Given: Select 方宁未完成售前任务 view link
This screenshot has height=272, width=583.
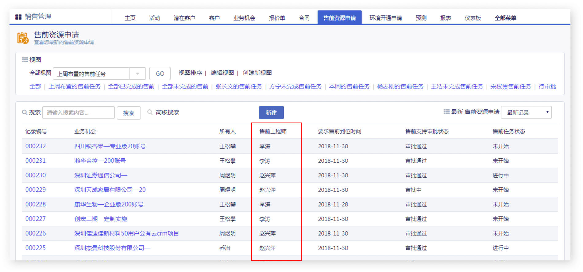Looking at the screenshot, I should 295,87.
